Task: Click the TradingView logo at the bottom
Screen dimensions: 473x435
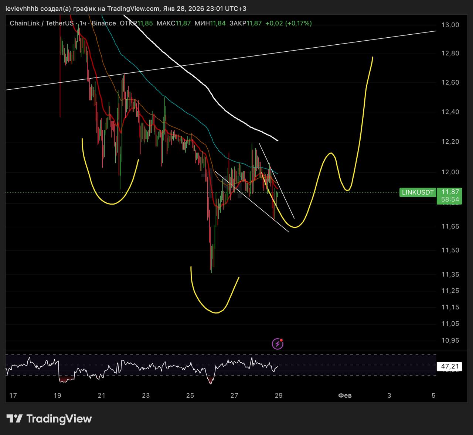Action: coord(49,419)
